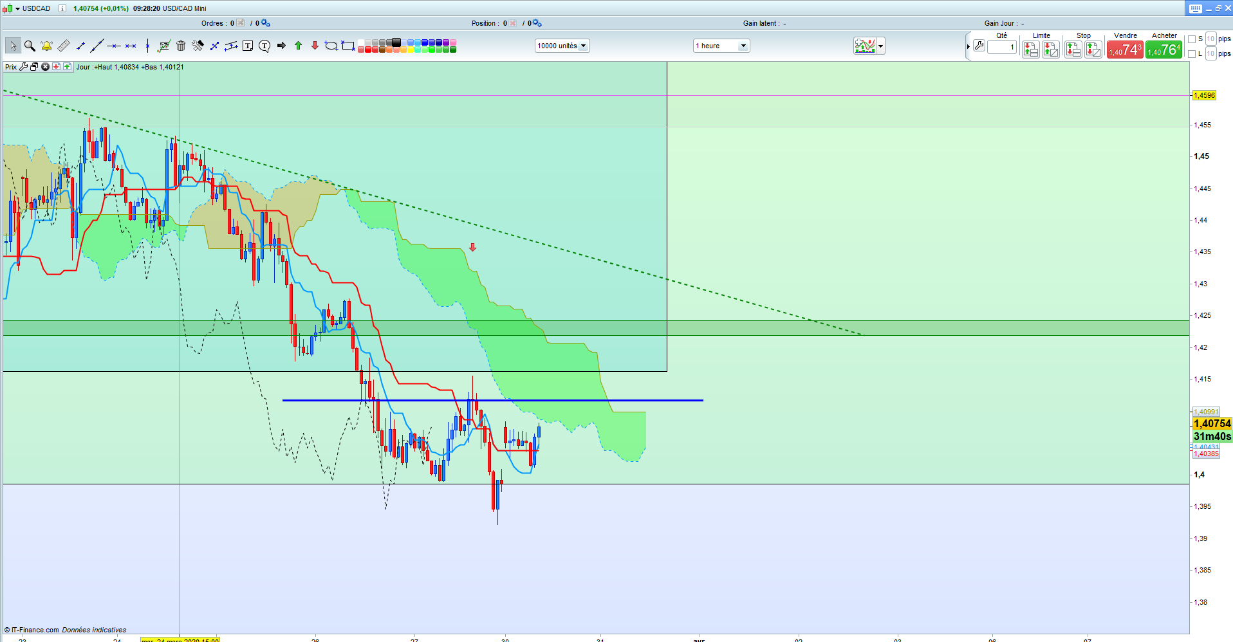
Task: Select the horizontal ray line tool
Action: coord(114,46)
